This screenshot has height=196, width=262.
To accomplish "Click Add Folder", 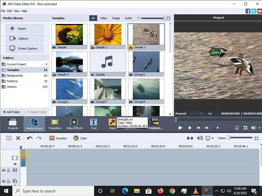I will click(13, 112).
